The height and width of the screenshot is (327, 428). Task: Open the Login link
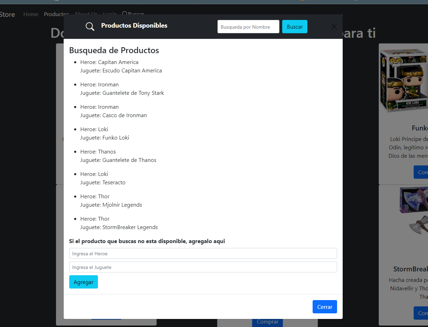pyautogui.click(x=110, y=14)
